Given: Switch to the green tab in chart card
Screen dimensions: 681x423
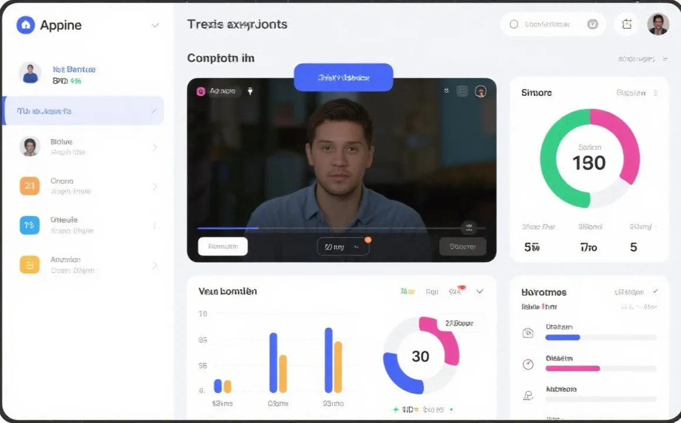Looking at the screenshot, I should click(x=407, y=291).
